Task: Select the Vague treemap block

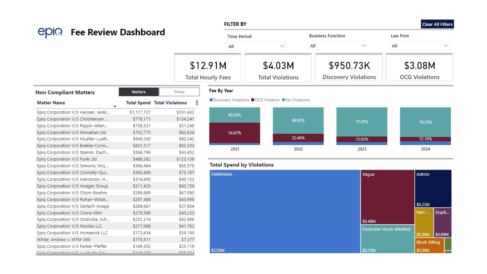Action: (388, 197)
